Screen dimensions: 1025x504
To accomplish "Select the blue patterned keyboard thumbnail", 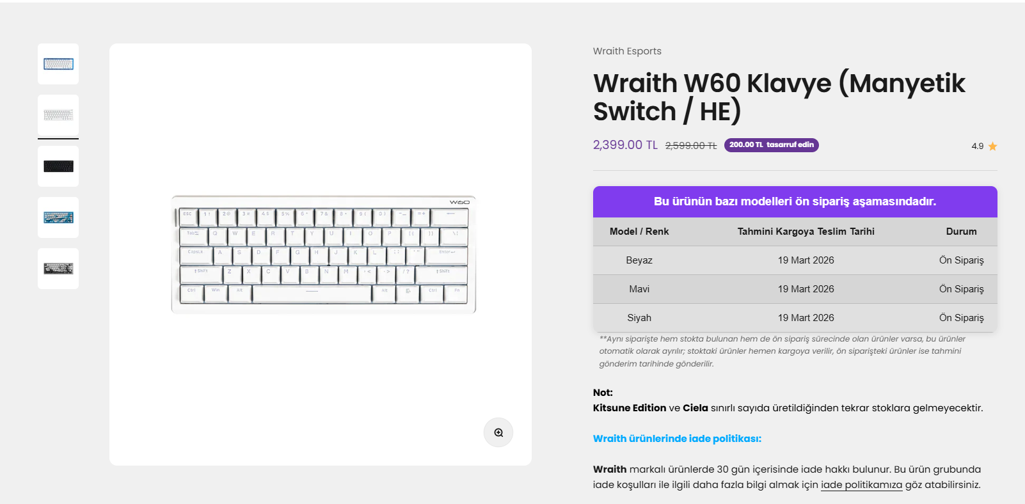I will 58,217.
